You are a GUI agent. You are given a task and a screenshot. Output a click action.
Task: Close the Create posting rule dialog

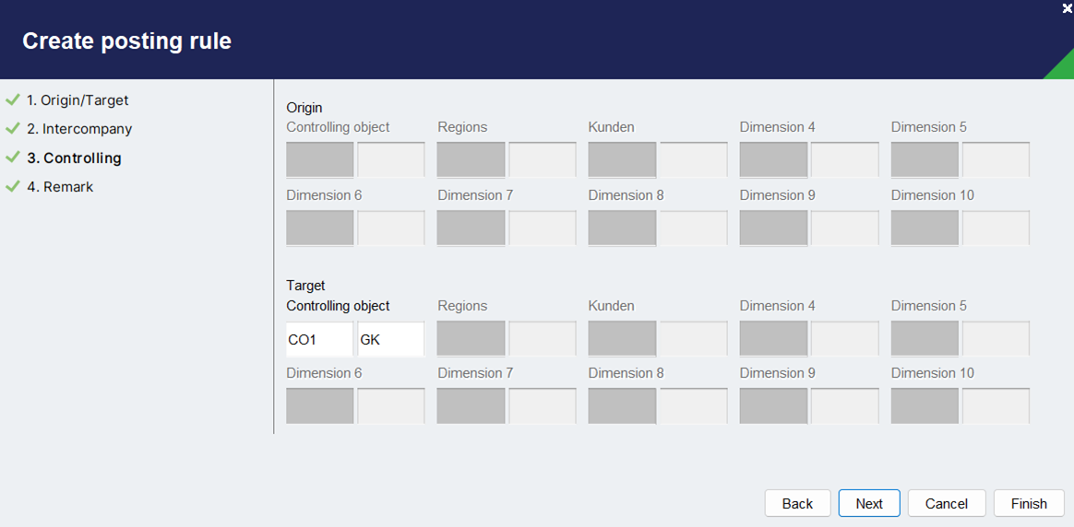point(1067,8)
